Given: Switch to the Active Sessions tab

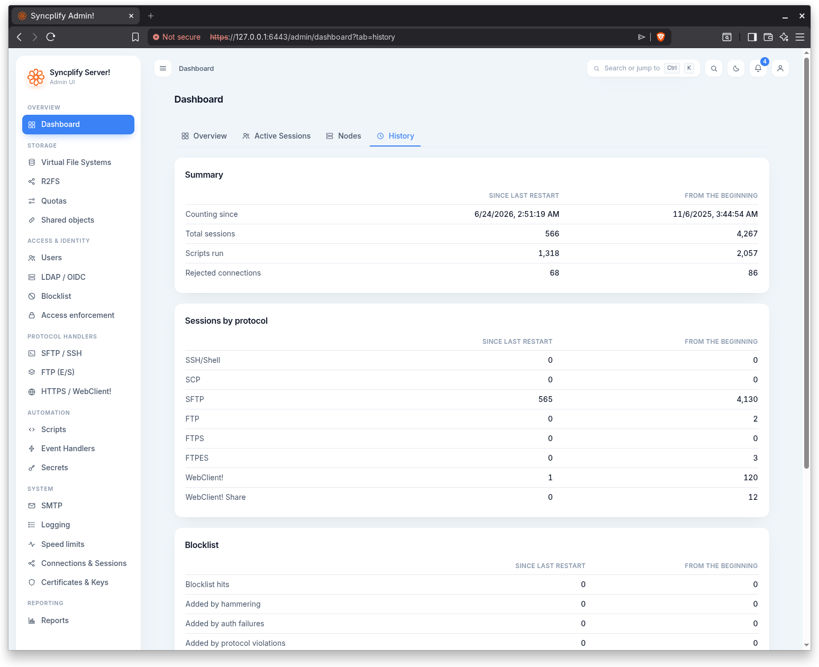Looking at the screenshot, I should [276, 136].
